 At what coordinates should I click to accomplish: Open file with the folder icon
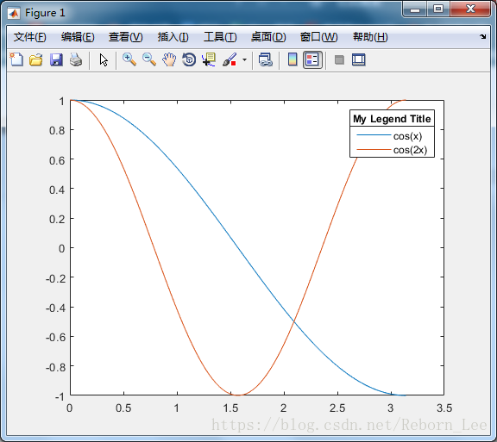point(36,59)
